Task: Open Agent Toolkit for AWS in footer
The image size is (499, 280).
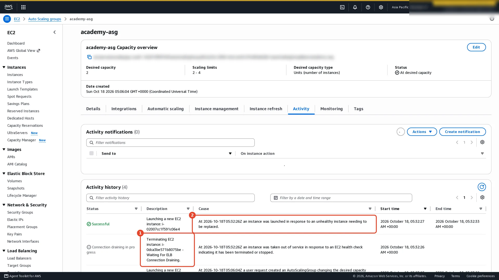Action: coord(23,276)
